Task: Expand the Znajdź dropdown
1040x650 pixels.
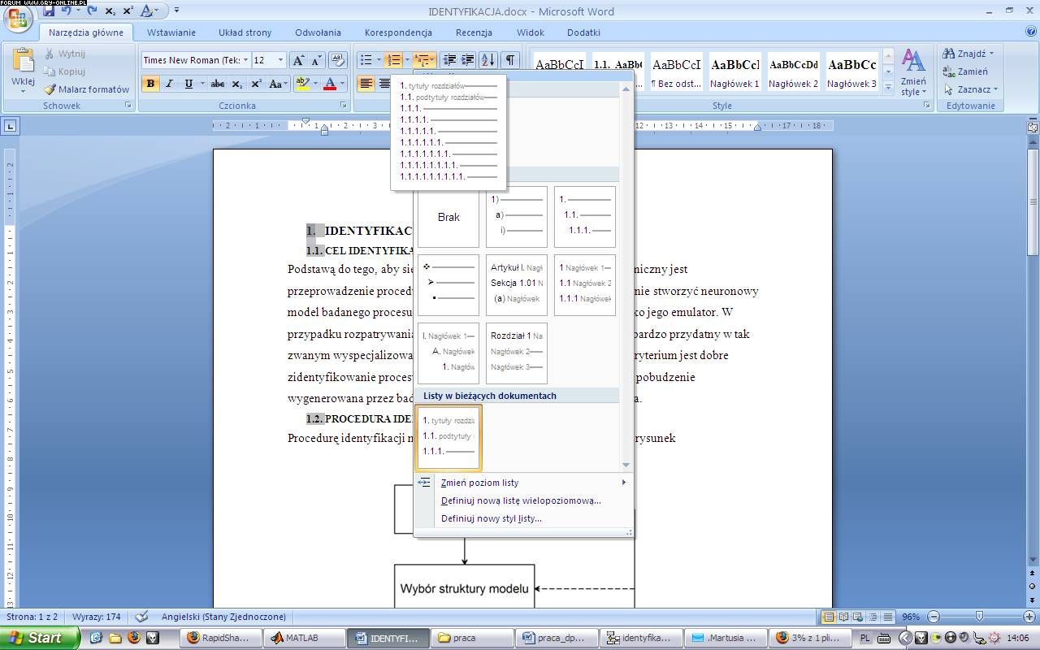Action: point(992,54)
